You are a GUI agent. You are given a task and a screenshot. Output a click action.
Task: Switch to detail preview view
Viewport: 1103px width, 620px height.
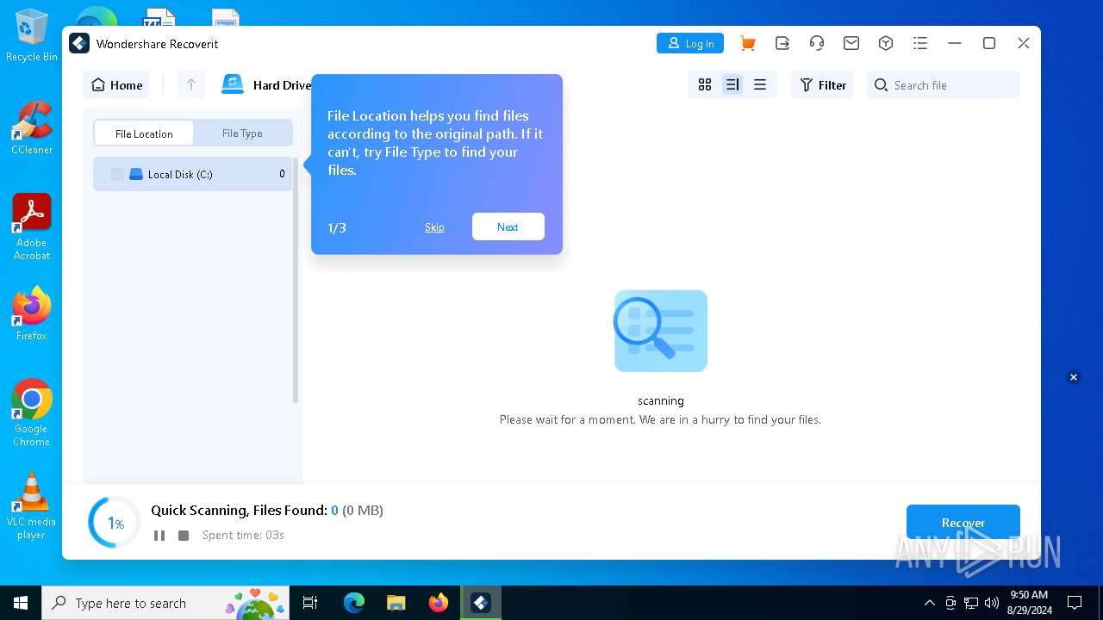click(x=732, y=84)
